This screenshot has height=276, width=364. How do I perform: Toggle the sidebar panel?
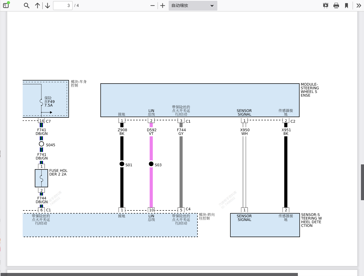[x=6, y=5]
